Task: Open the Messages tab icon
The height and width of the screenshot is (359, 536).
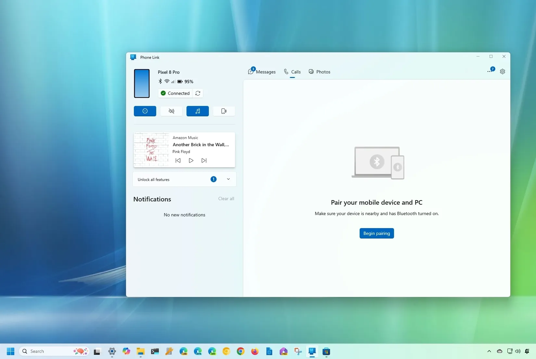Action: pyautogui.click(x=250, y=71)
